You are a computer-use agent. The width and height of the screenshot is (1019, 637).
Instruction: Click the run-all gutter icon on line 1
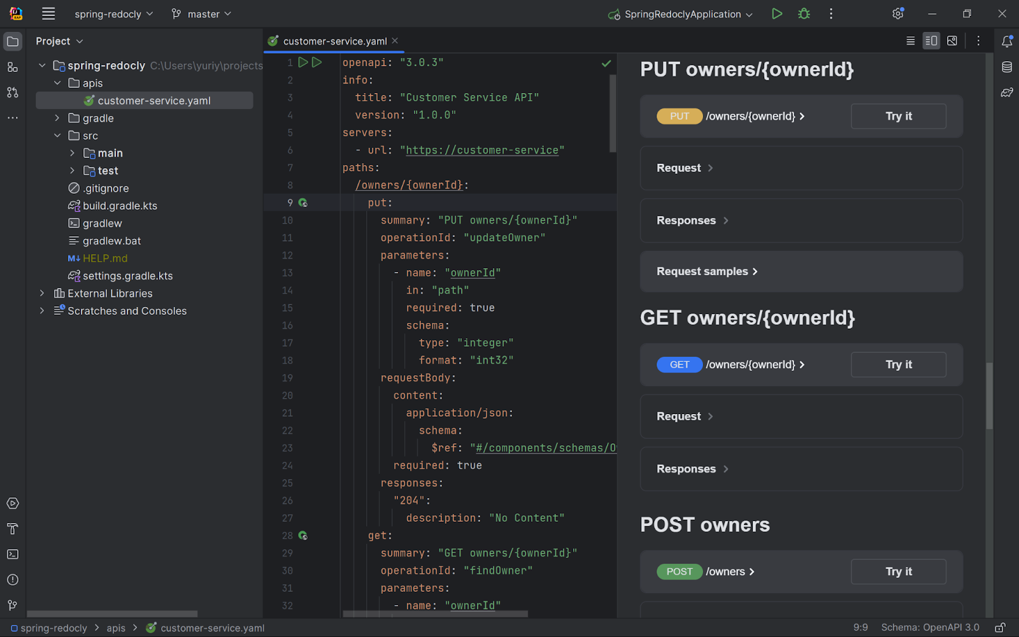[317, 62]
